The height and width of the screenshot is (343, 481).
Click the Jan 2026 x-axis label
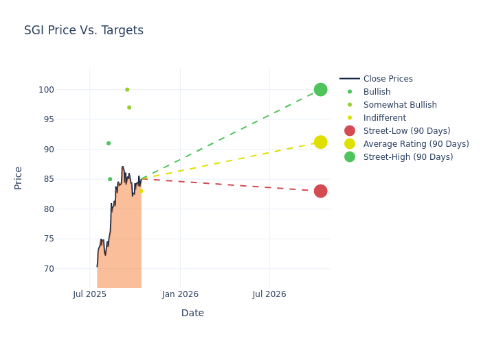[x=180, y=294]
